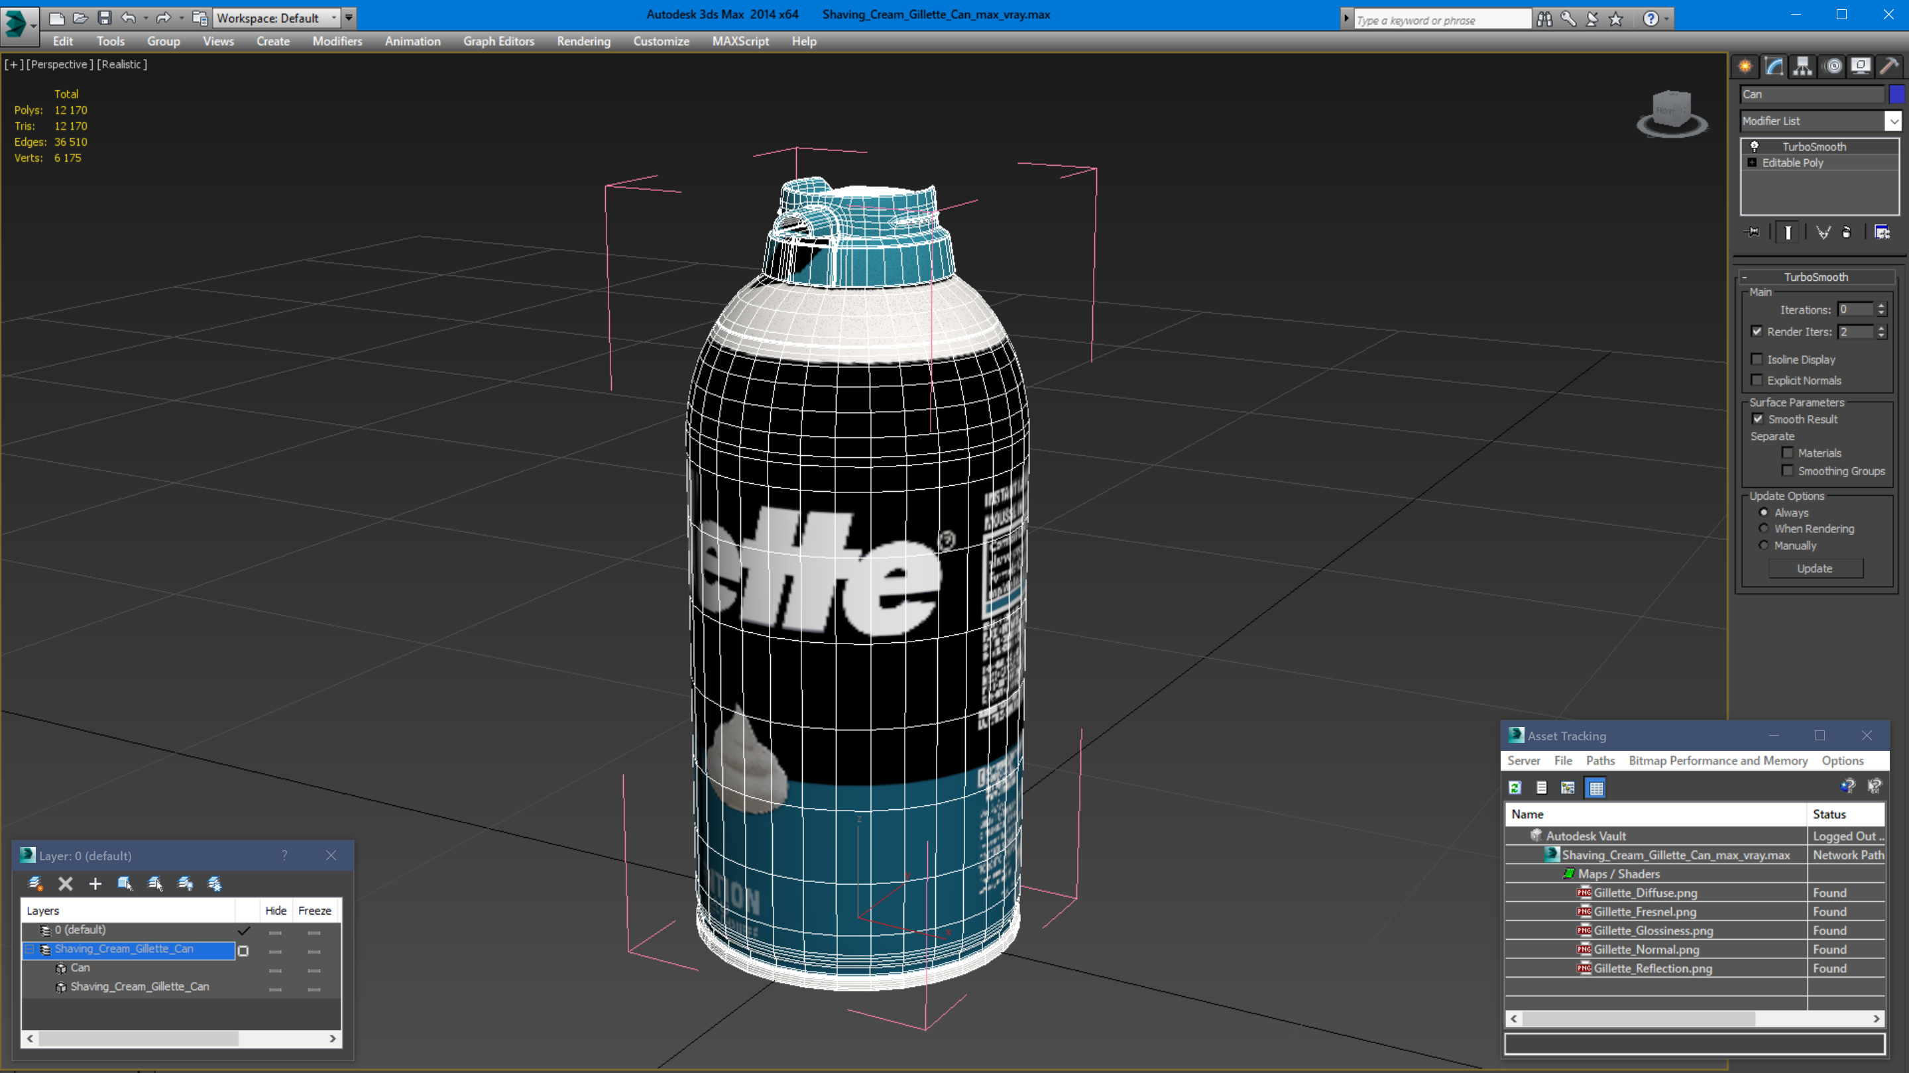The image size is (1909, 1073).
Task: Toggle Smooth Result checkbox
Action: [x=1758, y=419]
